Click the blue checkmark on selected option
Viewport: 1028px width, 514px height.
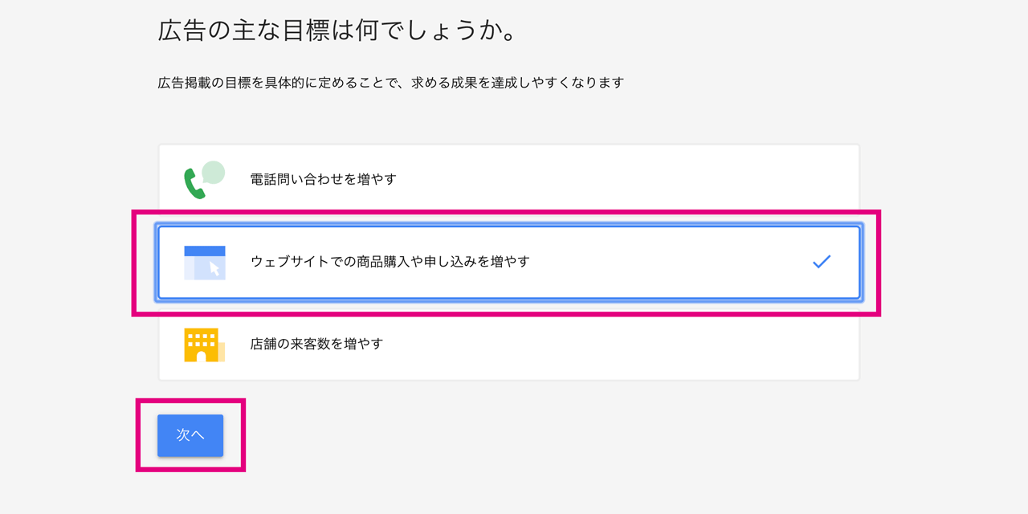821,262
